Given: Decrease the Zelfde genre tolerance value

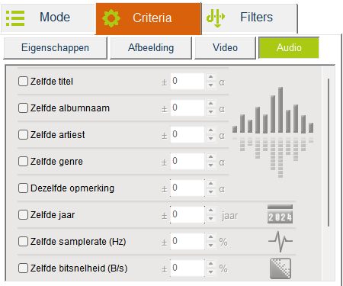Looking at the screenshot, I should click(x=210, y=165).
